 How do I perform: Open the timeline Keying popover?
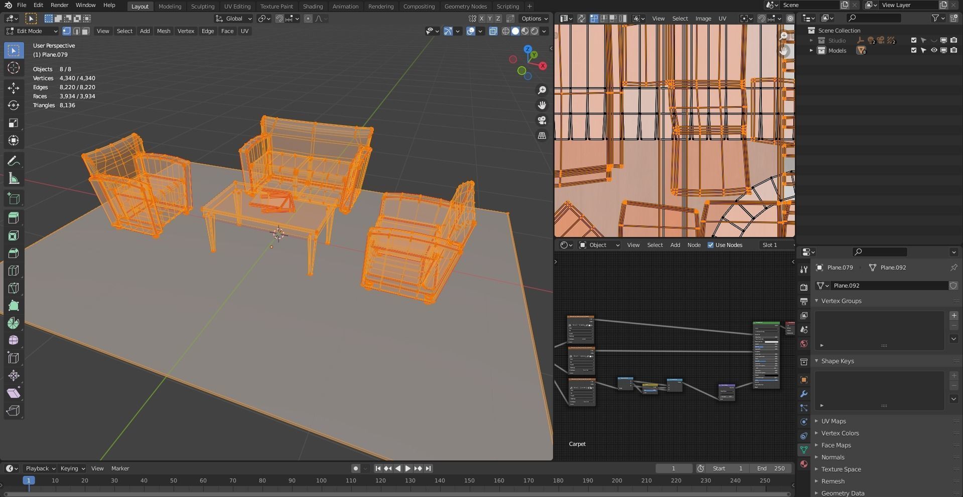(73, 468)
